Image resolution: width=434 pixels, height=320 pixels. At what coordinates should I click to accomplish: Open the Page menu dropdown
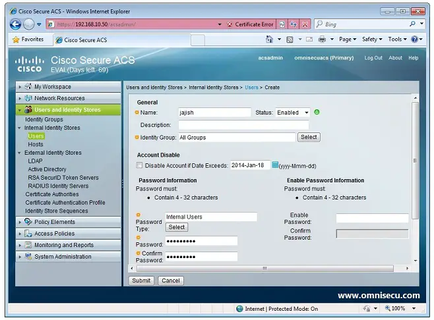pyautogui.click(x=348, y=40)
